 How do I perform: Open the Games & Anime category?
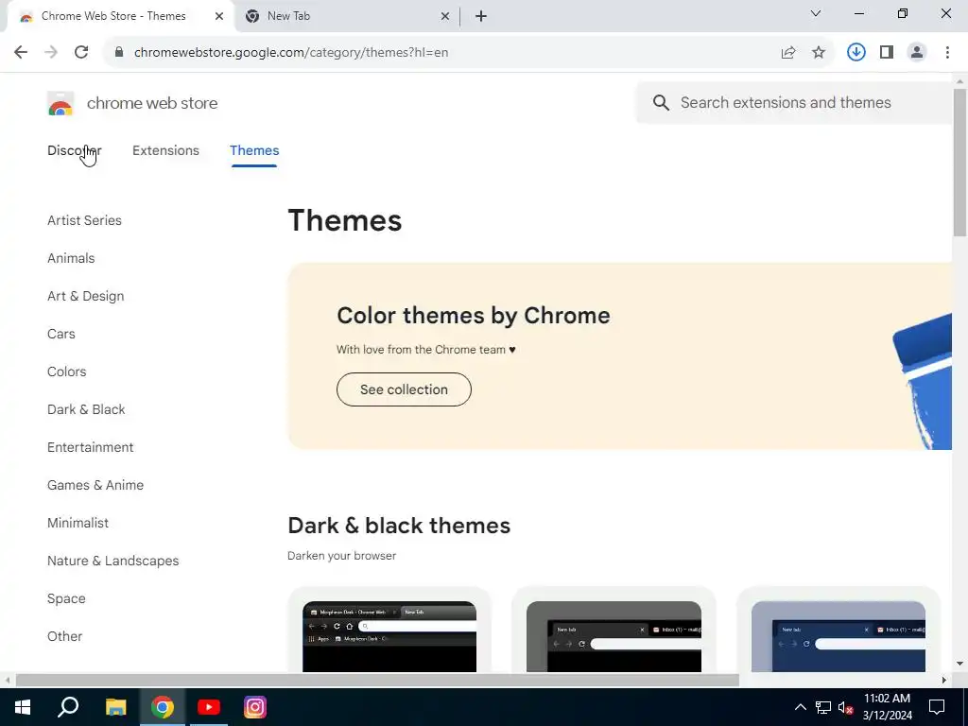(95, 485)
